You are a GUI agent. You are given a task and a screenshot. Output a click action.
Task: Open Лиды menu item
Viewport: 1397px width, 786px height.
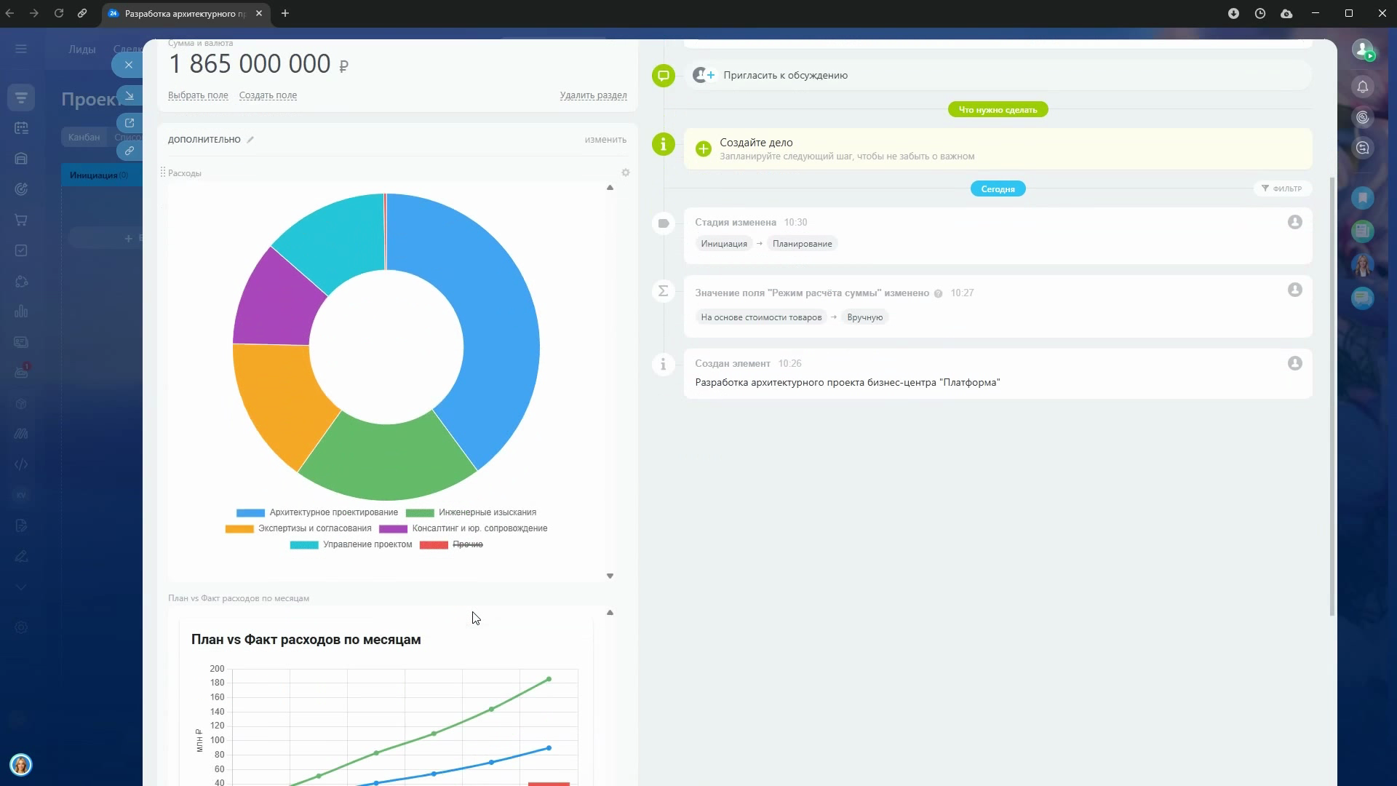[x=82, y=49]
